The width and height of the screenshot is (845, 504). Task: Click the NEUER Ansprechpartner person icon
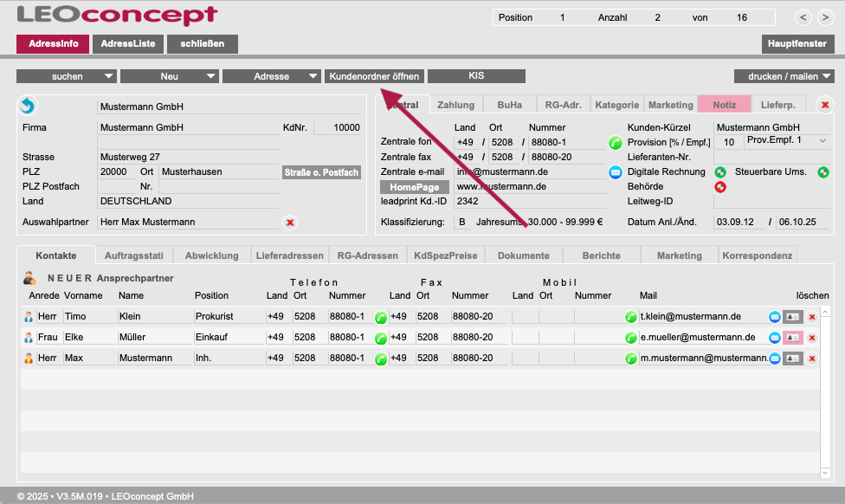[29, 278]
